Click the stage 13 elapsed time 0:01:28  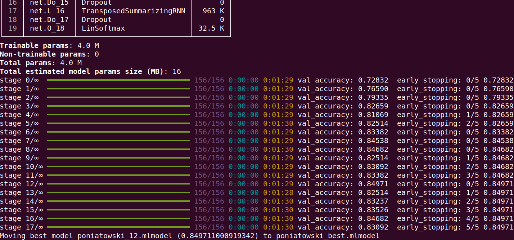[x=278, y=192]
